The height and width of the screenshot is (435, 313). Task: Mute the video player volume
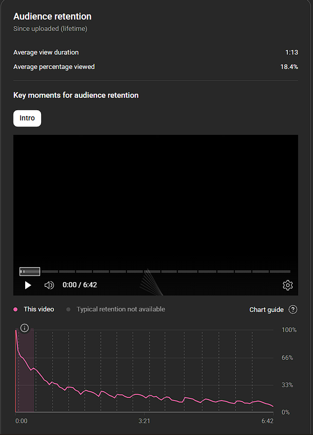(49, 285)
